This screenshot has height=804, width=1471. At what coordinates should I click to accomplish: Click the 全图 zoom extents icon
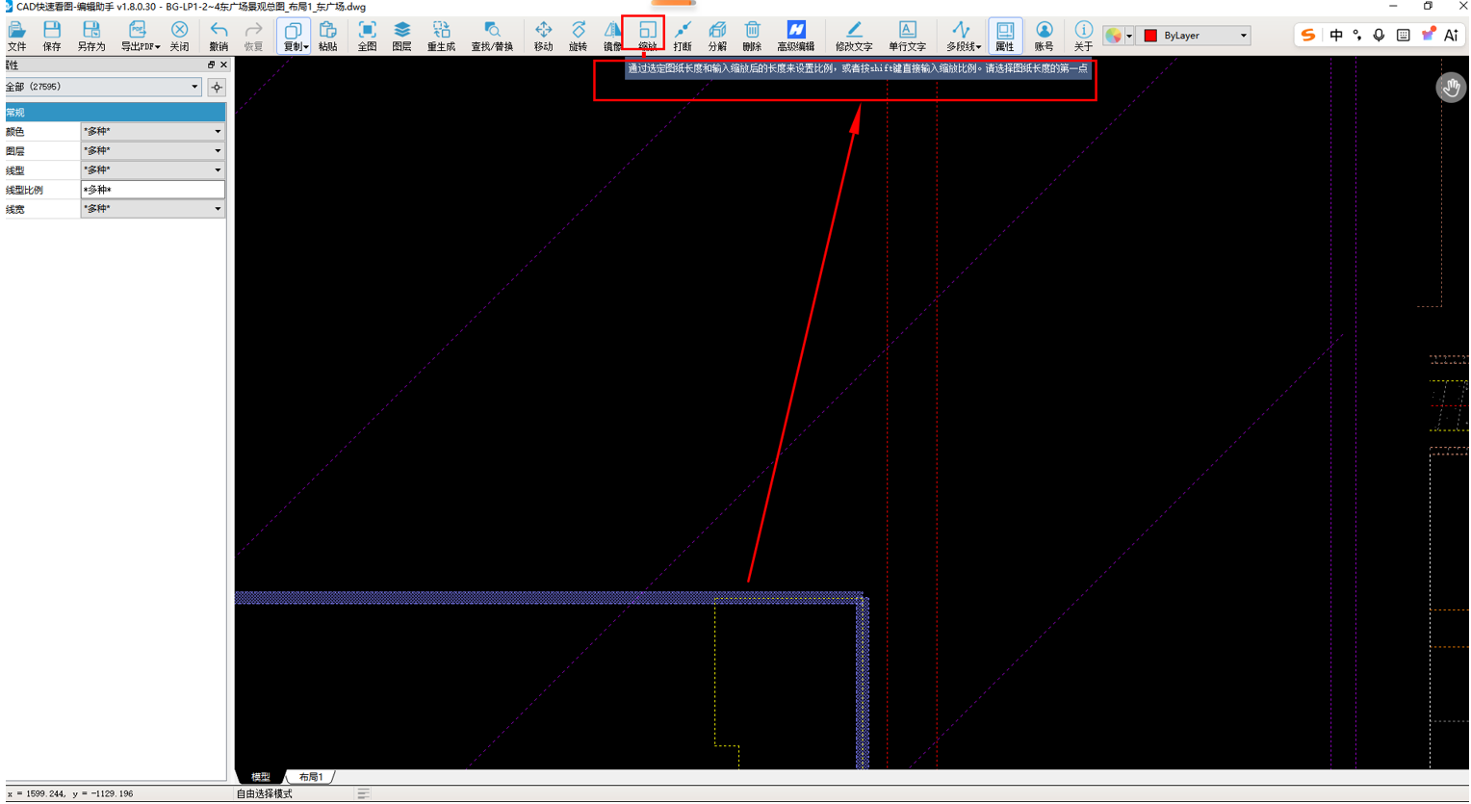[367, 36]
